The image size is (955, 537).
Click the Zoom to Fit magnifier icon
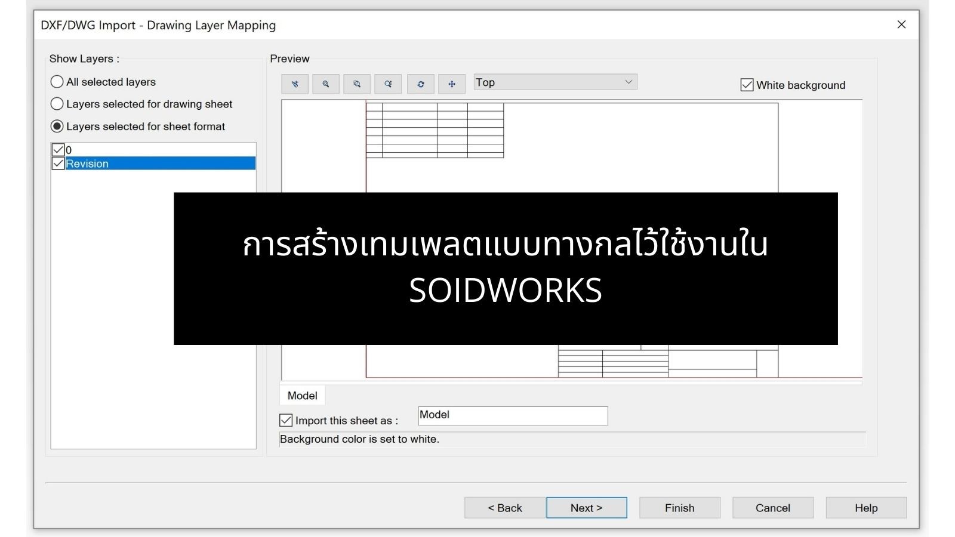point(326,84)
